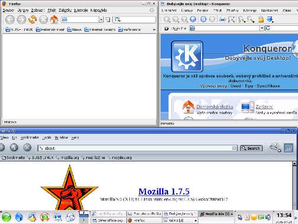This screenshot has height=224, width=298.
Task: Open the Okna menu in Konqueror
Action: tap(287, 10)
